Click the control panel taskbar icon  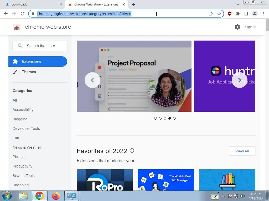point(71,196)
